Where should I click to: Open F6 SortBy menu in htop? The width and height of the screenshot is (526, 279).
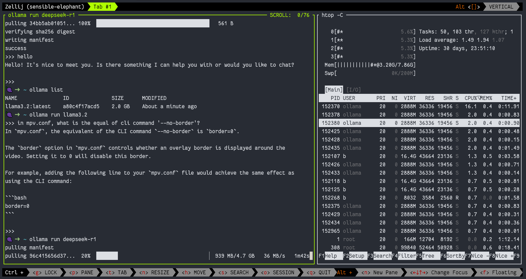pyautogui.click(x=452, y=256)
